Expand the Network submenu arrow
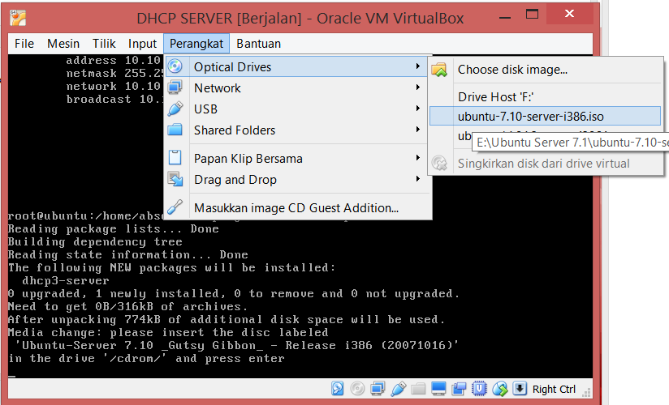The image size is (669, 405). point(417,87)
